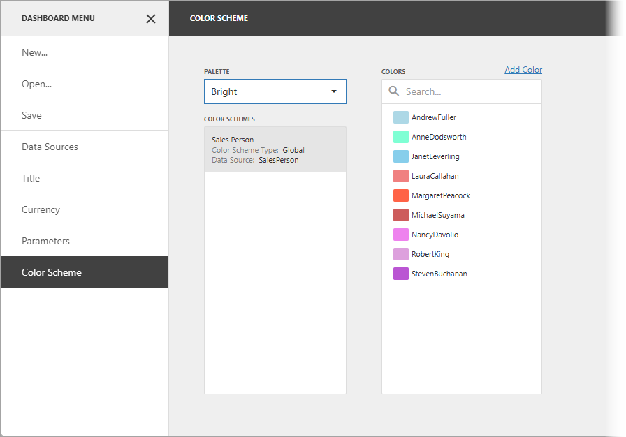This screenshot has height=437, width=626.
Task: Select the NancyDavolio name label
Action: pyautogui.click(x=435, y=235)
